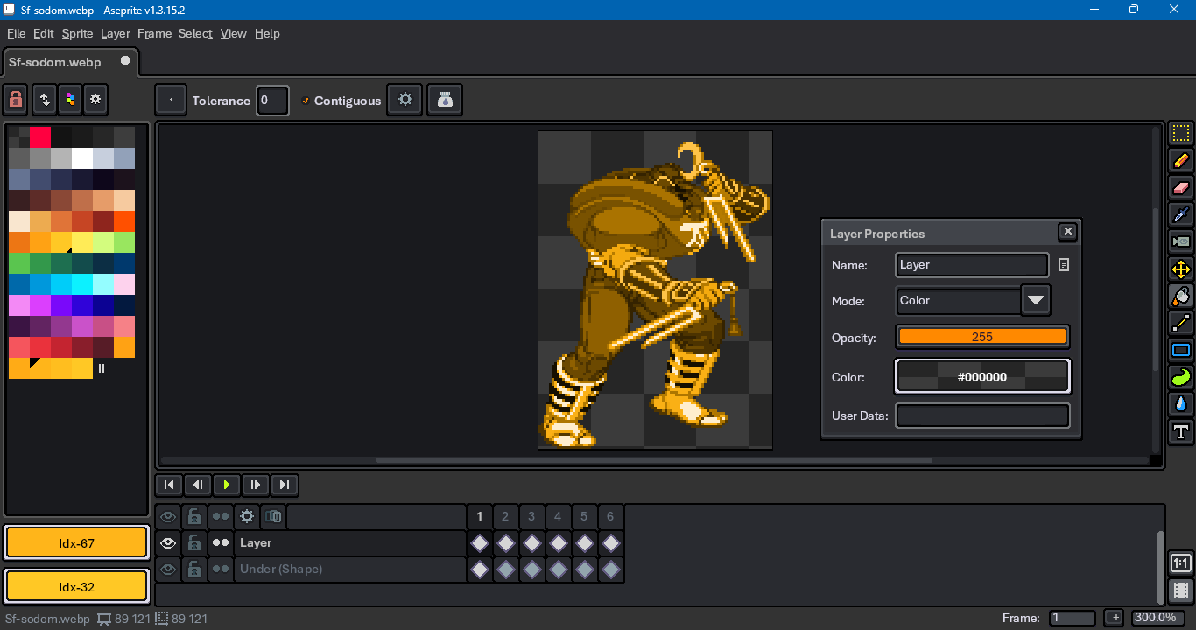Open the Sprite menu
This screenshot has height=630, width=1196.
77,33
